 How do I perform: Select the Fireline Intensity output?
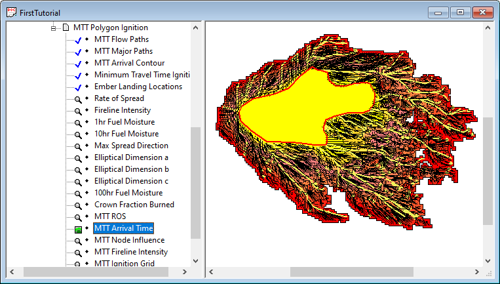pyautogui.click(x=123, y=110)
